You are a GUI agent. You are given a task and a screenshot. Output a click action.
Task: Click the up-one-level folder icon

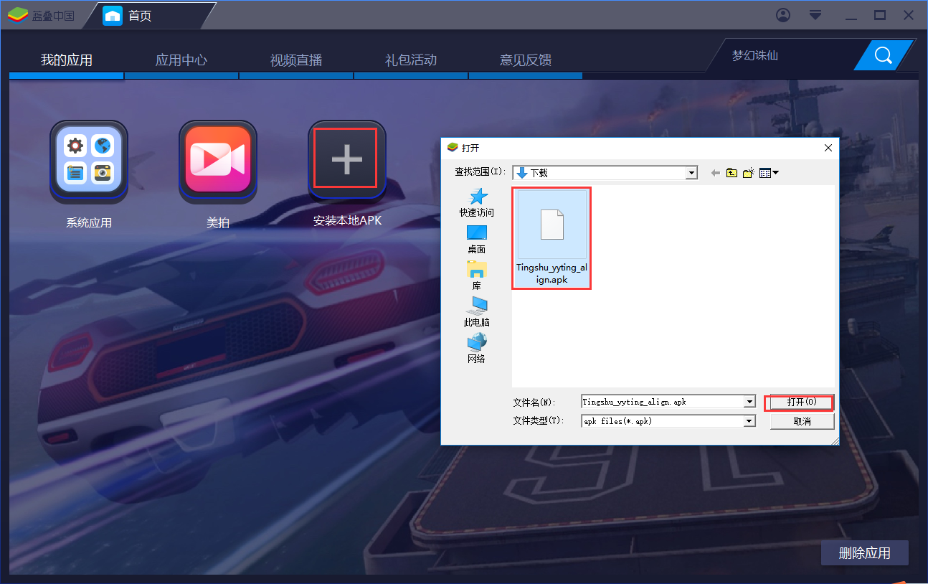(x=731, y=172)
